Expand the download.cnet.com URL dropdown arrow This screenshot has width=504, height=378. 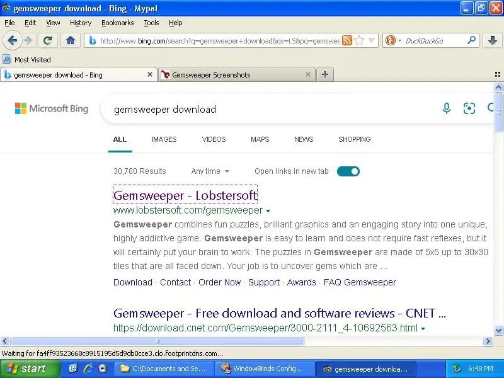pyautogui.click(x=423, y=329)
